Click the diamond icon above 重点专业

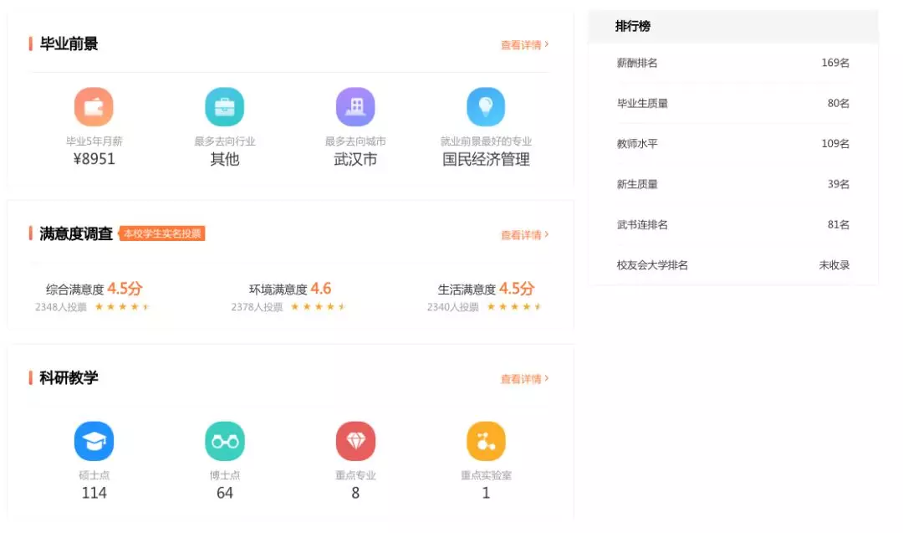click(x=355, y=440)
